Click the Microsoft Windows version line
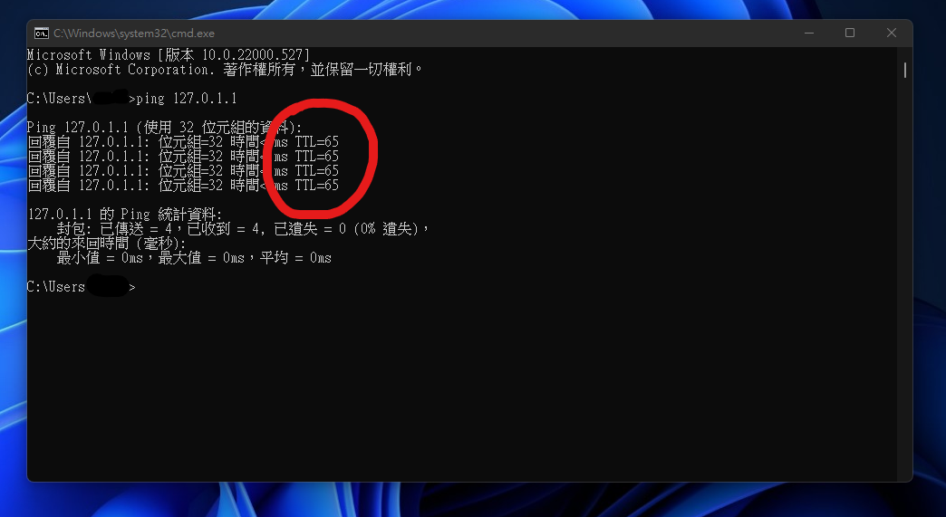The image size is (946, 517). pos(169,55)
